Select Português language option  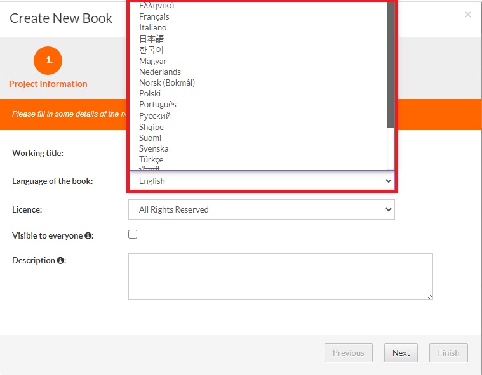[157, 104]
